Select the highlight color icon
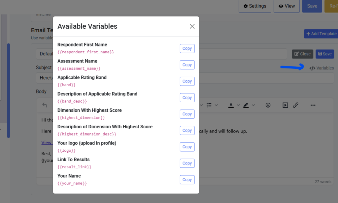Image resolution: width=338 pixels, height=203 pixels. pyautogui.click(x=246, y=105)
